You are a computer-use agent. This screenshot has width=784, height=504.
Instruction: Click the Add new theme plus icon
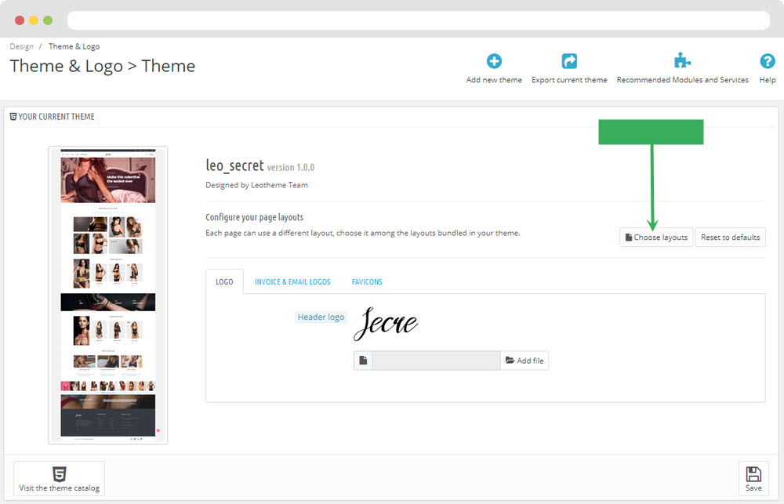point(494,61)
